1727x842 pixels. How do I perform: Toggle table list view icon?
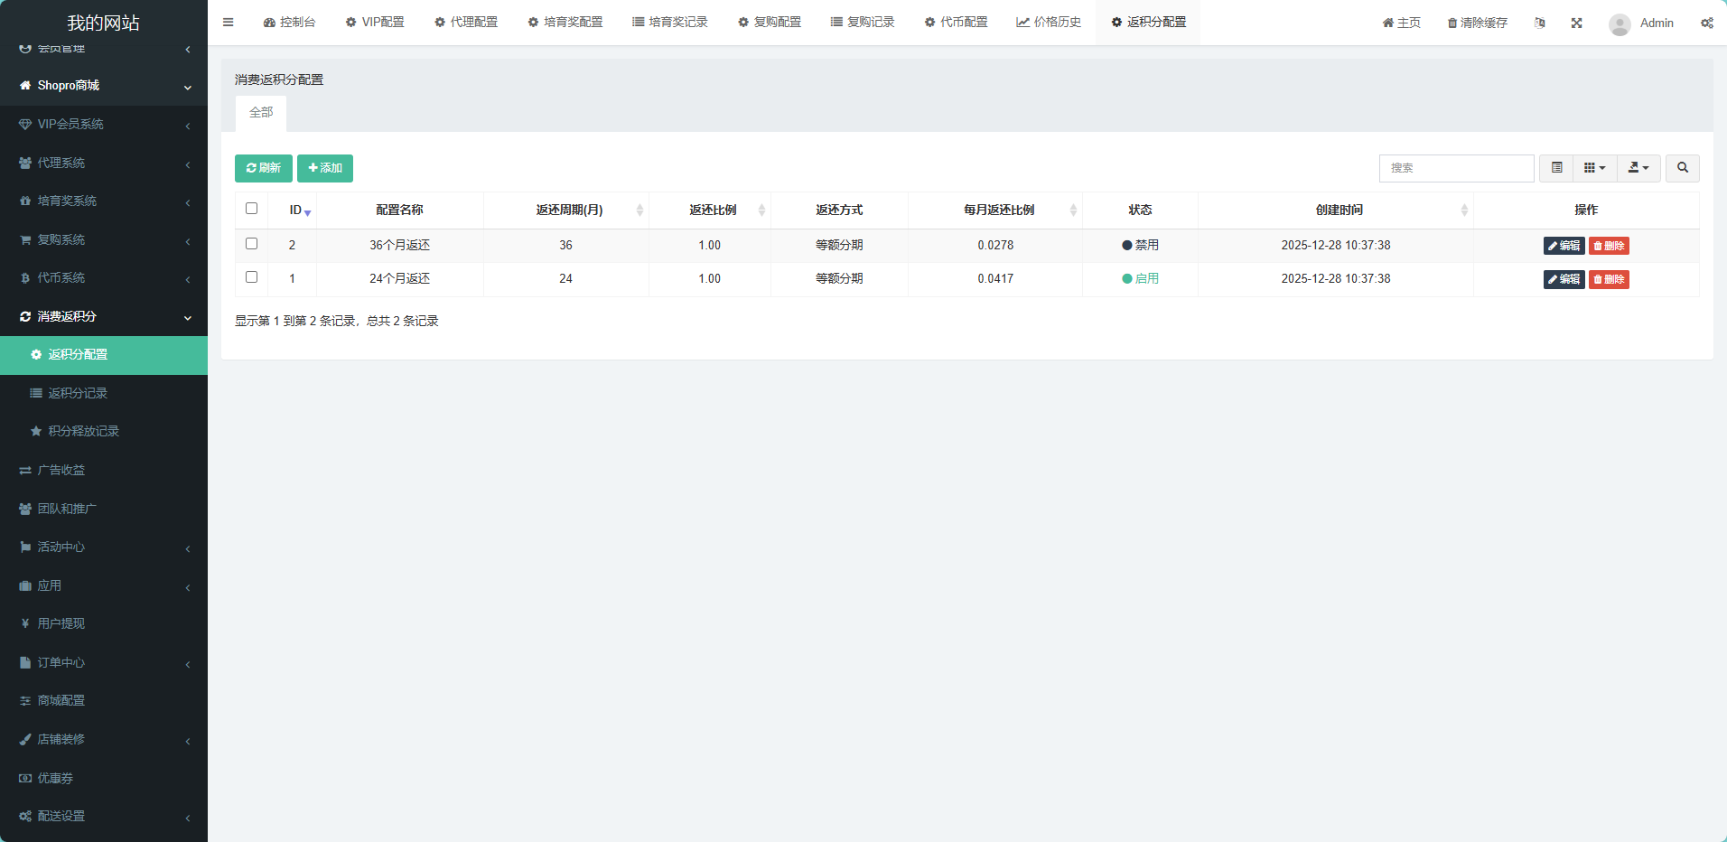pyautogui.click(x=1556, y=168)
